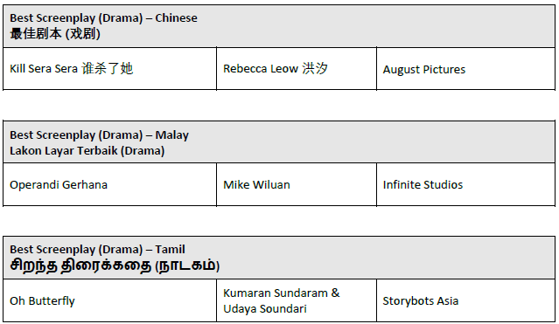Click the Oh Butterfly cell
Image resolution: width=559 pixels, height=324 pixels.
(x=109, y=300)
